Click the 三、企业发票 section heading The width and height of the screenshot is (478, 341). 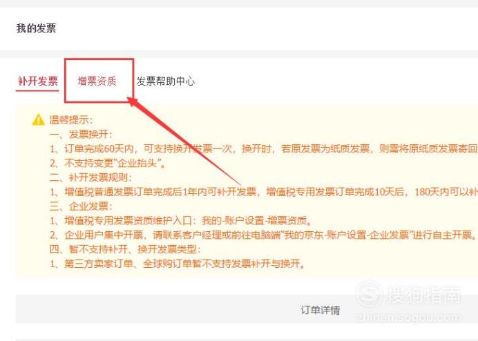coord(81,206)
